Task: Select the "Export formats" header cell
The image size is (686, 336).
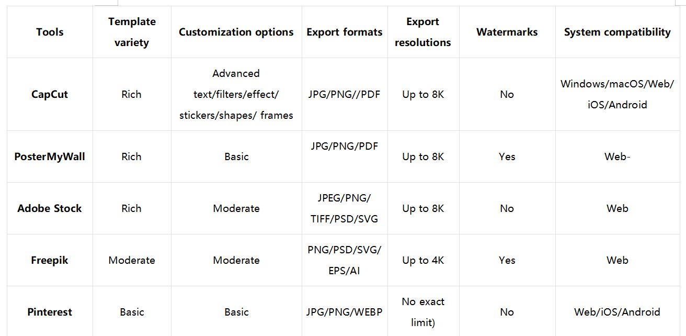Action: 344,32
